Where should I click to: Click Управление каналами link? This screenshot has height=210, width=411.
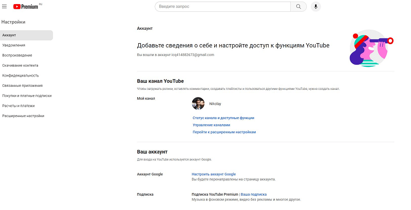[x=211, y=125]
